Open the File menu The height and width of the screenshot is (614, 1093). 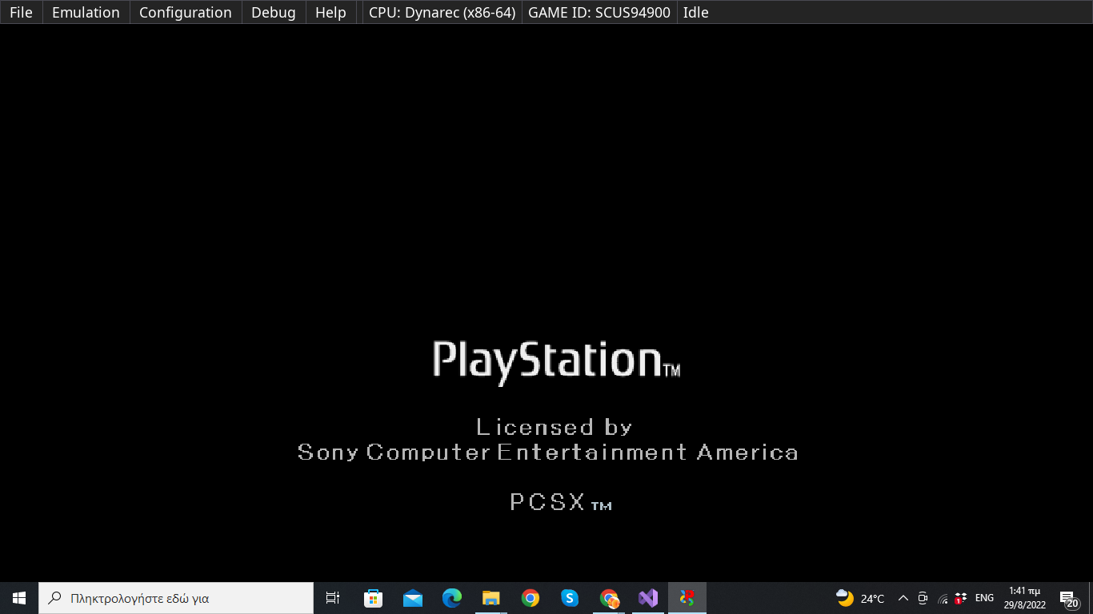coord(21,13)
